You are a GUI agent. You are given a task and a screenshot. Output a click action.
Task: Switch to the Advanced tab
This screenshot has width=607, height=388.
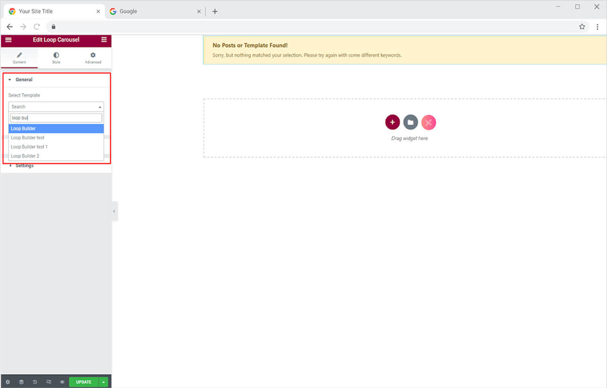coord(93,58)
